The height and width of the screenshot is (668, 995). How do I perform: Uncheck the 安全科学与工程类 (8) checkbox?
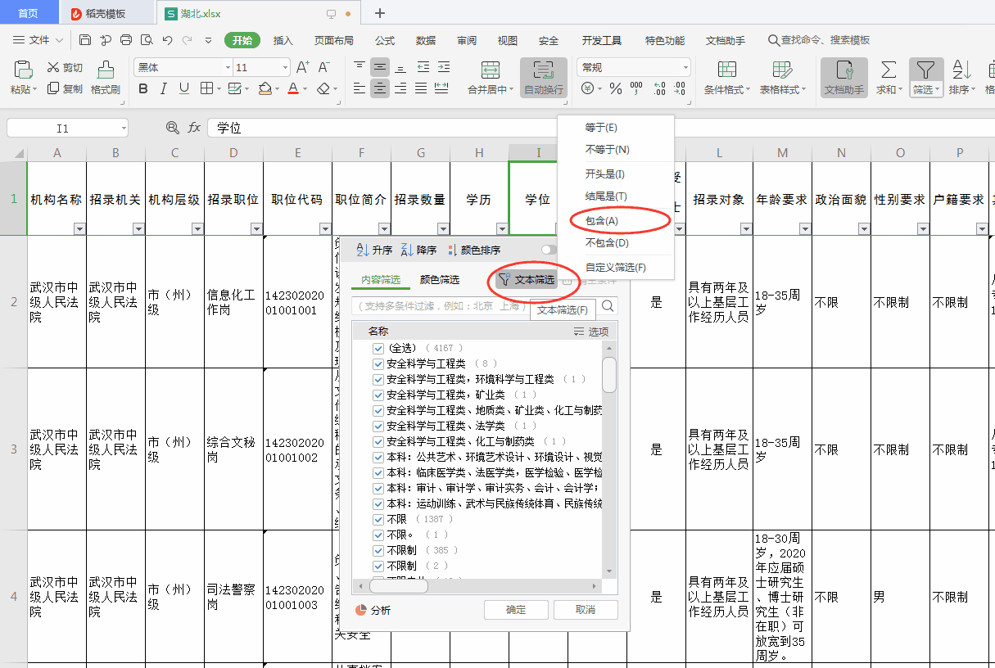[x=378, y=364]
